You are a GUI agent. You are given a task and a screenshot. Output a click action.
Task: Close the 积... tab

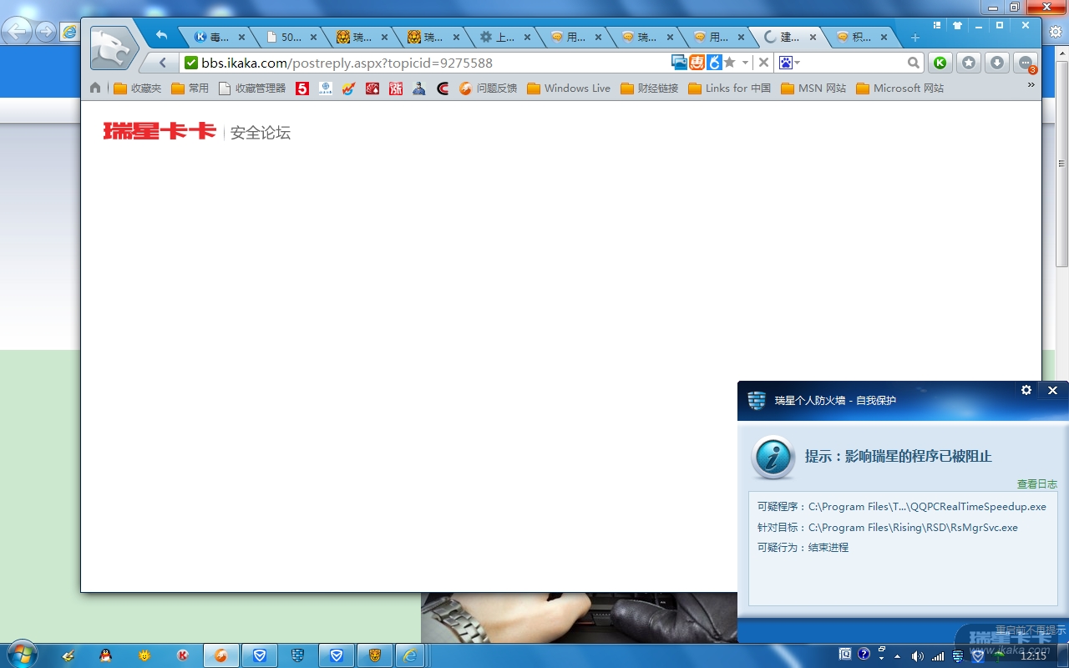(x=884, y=37)
